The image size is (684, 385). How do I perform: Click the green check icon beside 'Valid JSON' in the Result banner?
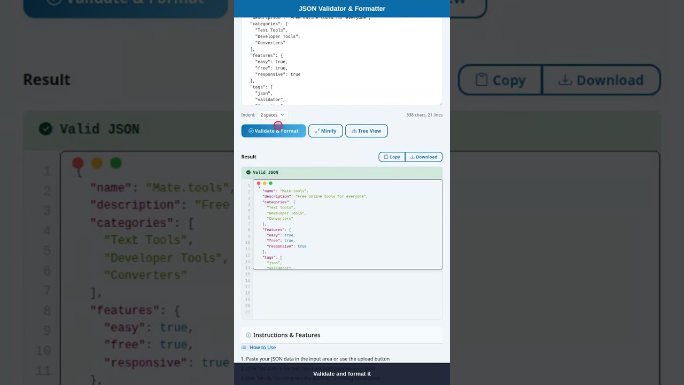[248, 173]
